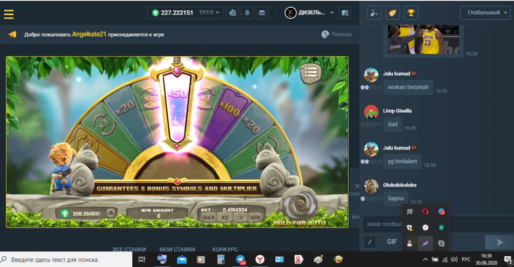Expand the Глобальный chat channel dropdown
Viewport: 514px width, 267px height.
click(486, 13)
